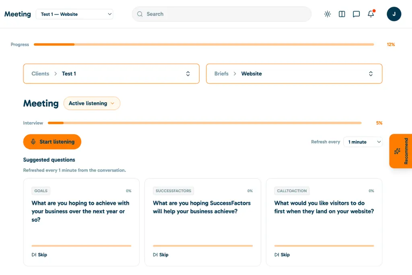The height and width of the screenshot is (275, 412).
Task: Open the Test 1 — Website dropdown
Action: 74,14
